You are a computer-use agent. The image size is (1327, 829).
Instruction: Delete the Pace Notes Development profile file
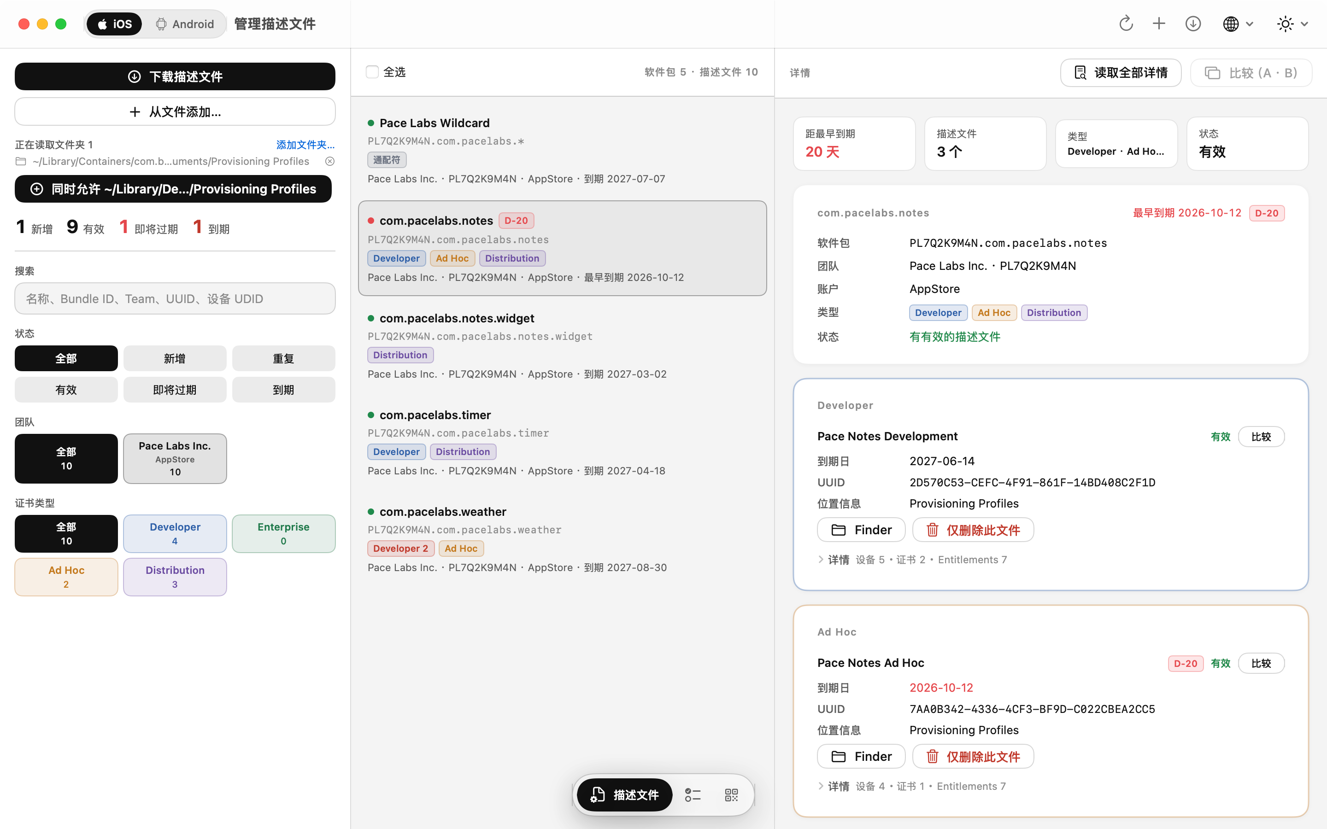click(x=973, y=530)
